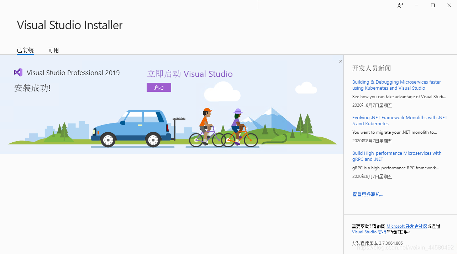
Task: Click the Visual Studio Installer window title
Action: [x=70, y=25]
